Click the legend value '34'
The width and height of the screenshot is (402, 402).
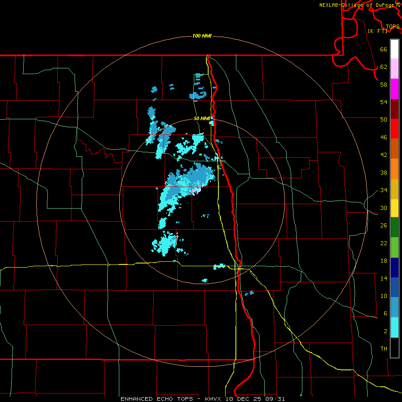[384, 190]
